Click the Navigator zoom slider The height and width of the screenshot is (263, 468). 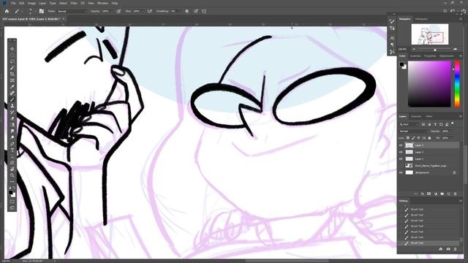click(x=434, y=50)
